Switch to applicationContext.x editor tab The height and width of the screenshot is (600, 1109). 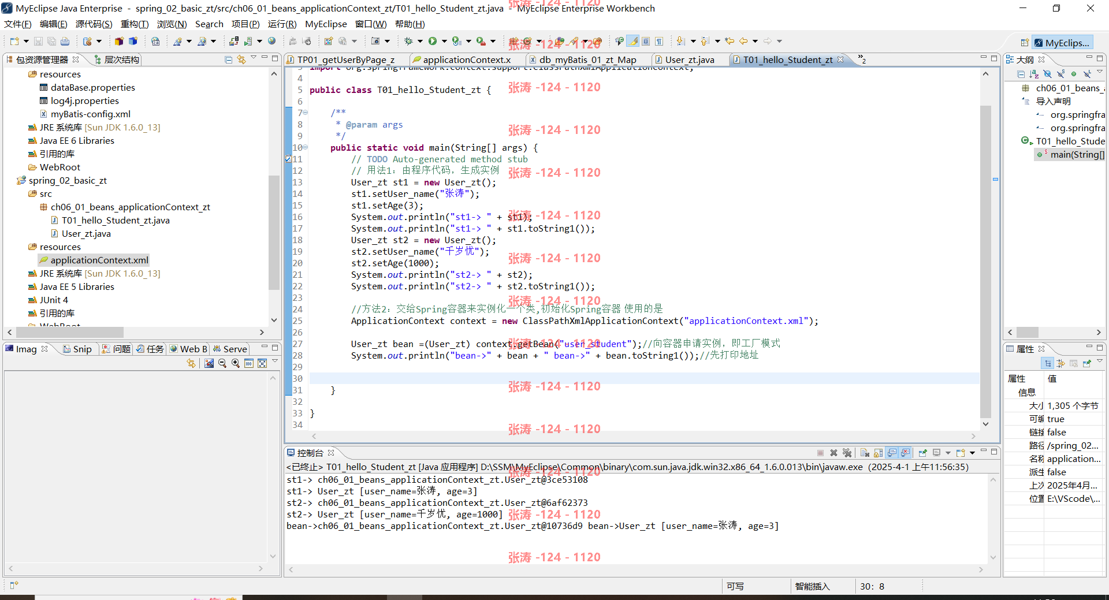coord(467,59)
